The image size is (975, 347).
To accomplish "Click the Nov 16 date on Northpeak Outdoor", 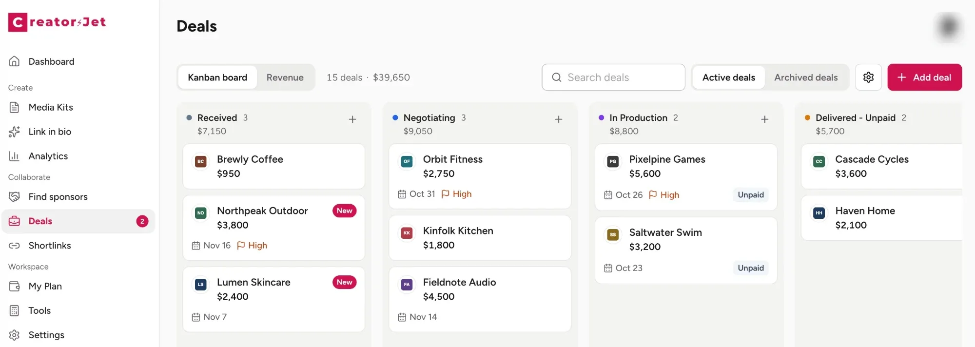I will [212, 246].
